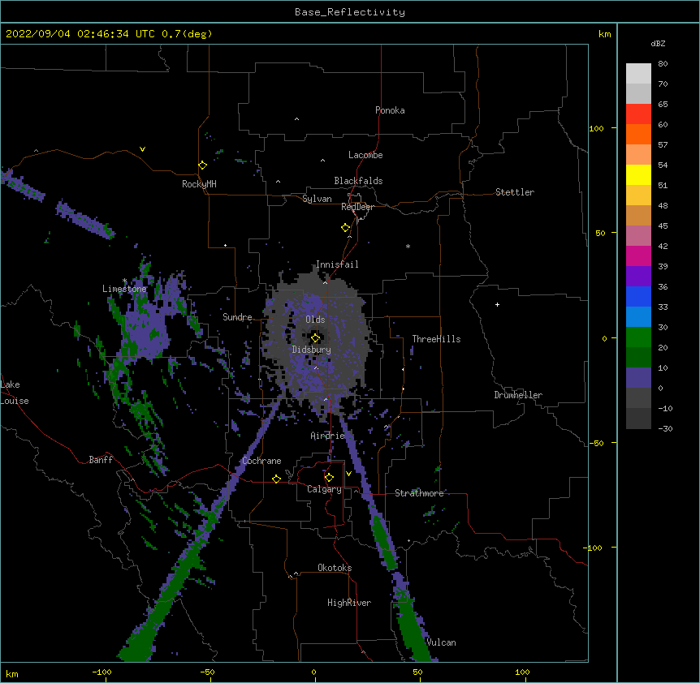700x683 pixels.
Task: Click the Blackfalds town label
Action: (x=358, y=181)
